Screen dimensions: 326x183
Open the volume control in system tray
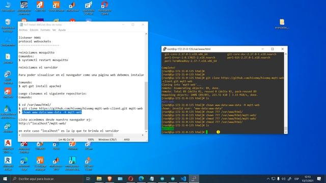point(284,178)
